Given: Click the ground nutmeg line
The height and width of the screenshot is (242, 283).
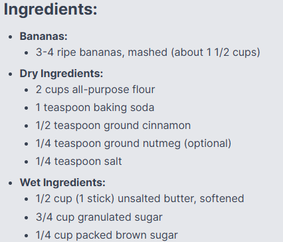Looking at the screenshot, I should pos(134,144).
